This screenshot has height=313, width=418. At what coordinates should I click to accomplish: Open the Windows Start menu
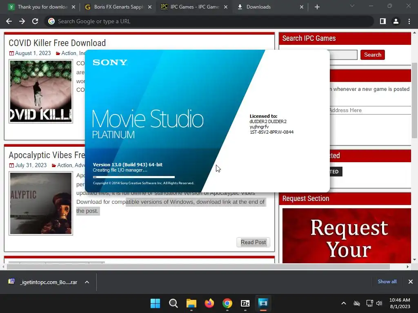click(x=155, y=303)
